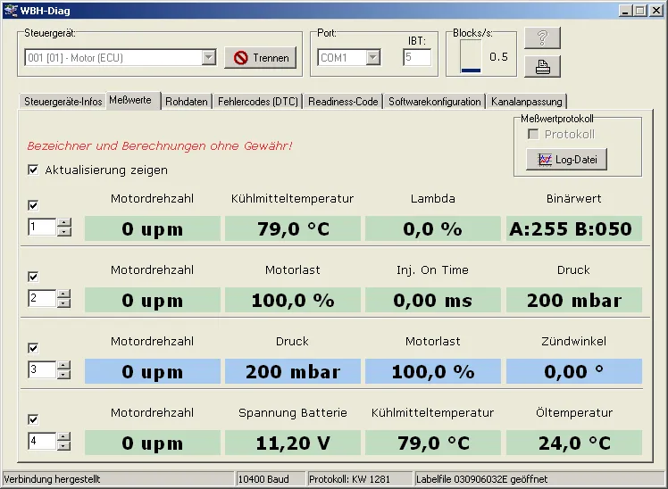Click the help question mark button
The width and height of the screenshot is (668, 489).
(542, 37)
